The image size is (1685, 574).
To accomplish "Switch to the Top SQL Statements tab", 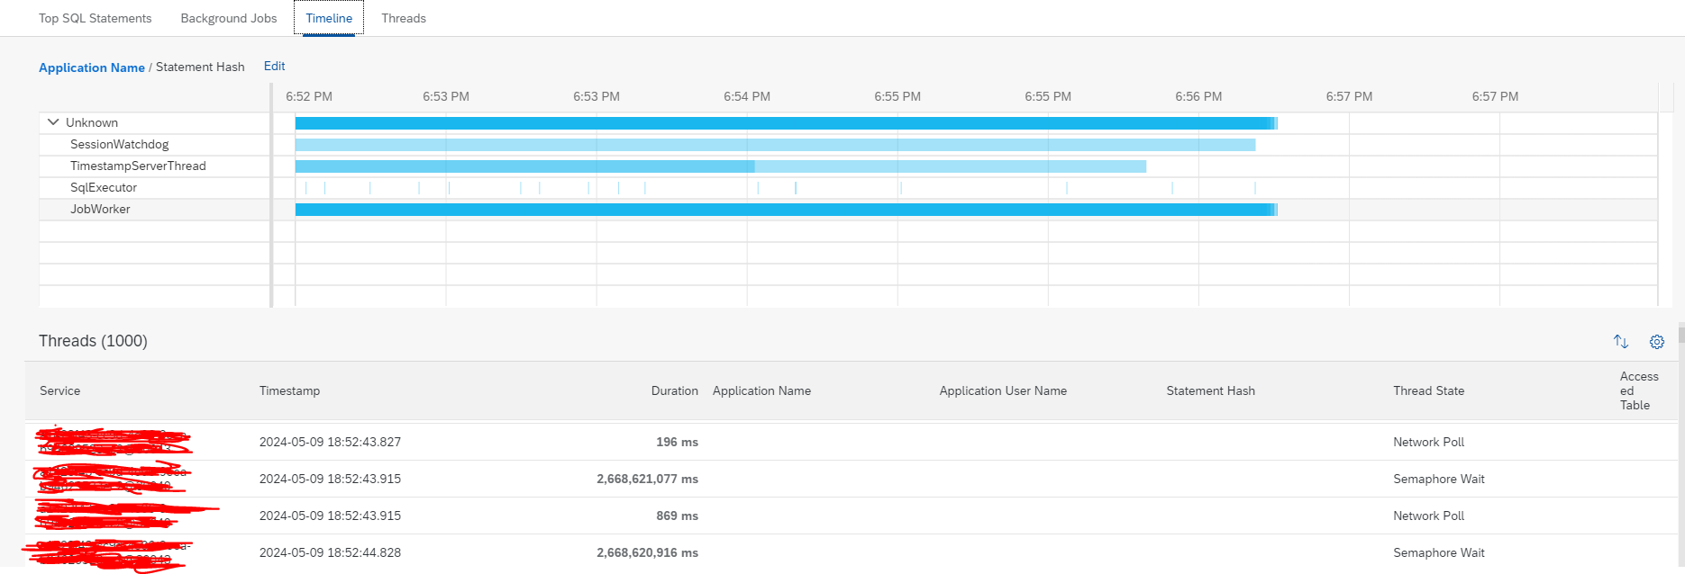I will (95, 18).
